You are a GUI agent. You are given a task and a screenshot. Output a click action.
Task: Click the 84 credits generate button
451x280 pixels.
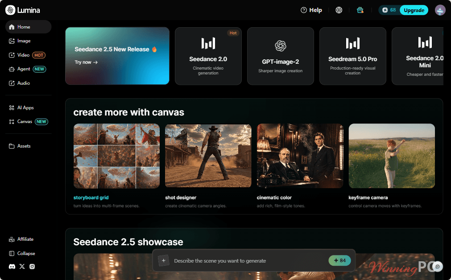(x=339, y=260)
